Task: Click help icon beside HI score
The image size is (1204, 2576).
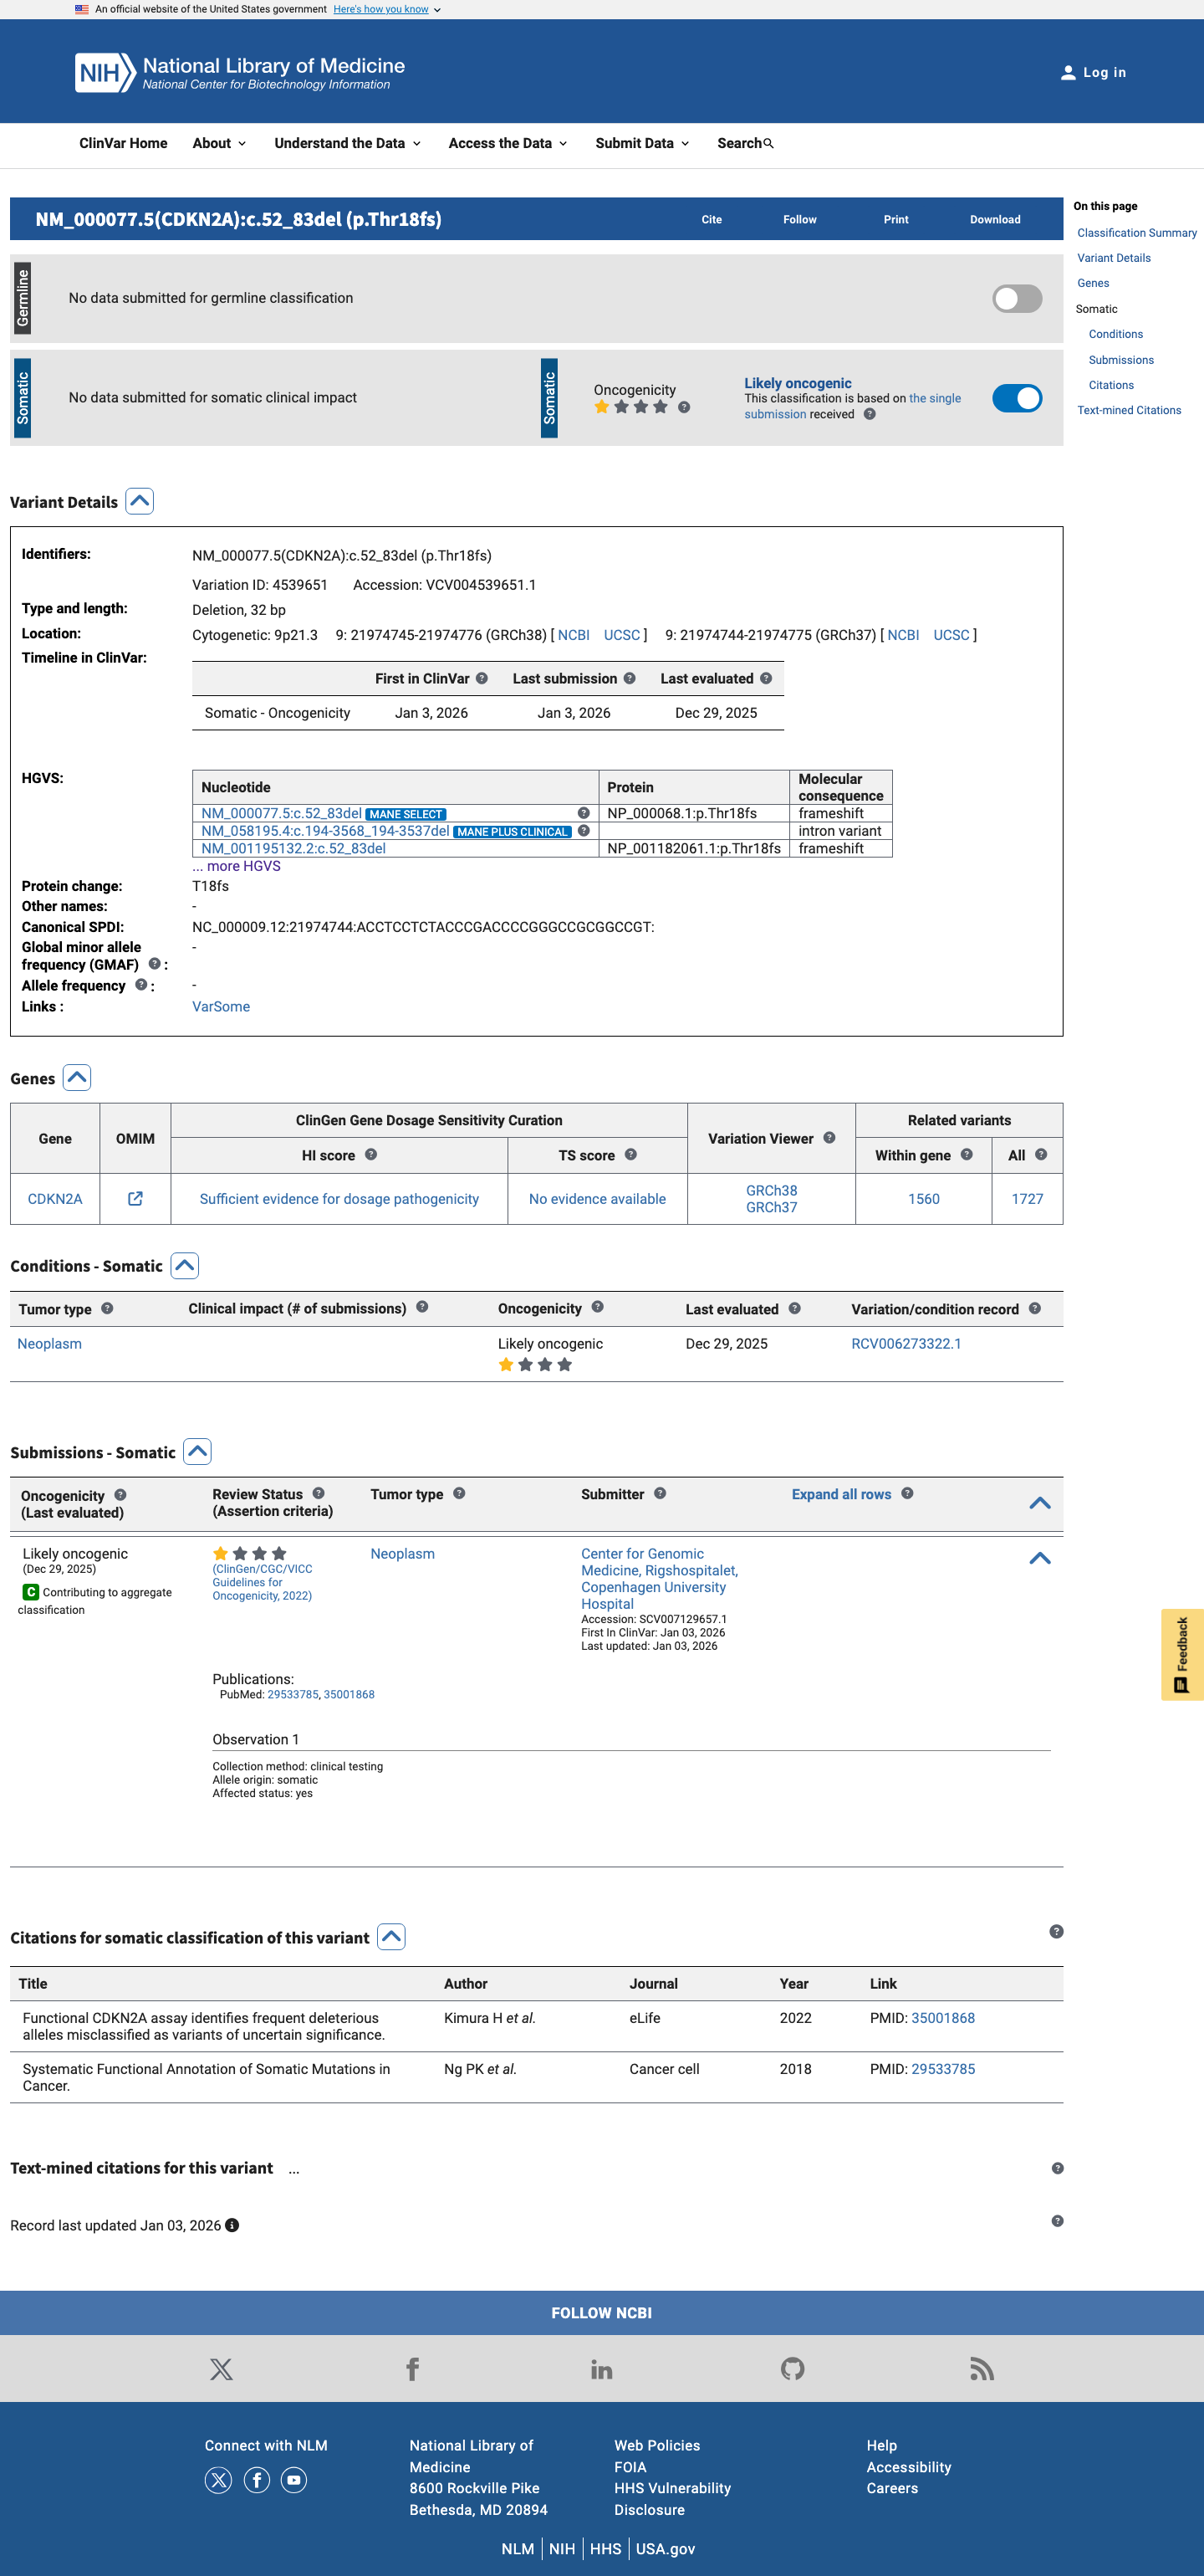Action: point(370,1154)
